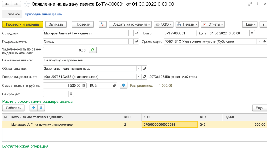This screenshot has height=148, width=268.
Task: Switch to Присоединенные файлы tab
Action: [43, 14]
